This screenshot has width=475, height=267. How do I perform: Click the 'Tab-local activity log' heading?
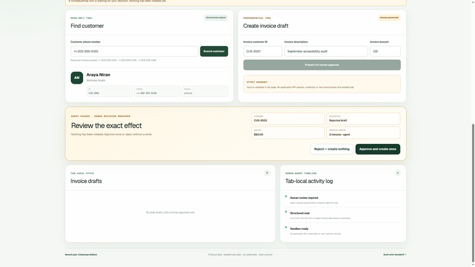[309, 181]
